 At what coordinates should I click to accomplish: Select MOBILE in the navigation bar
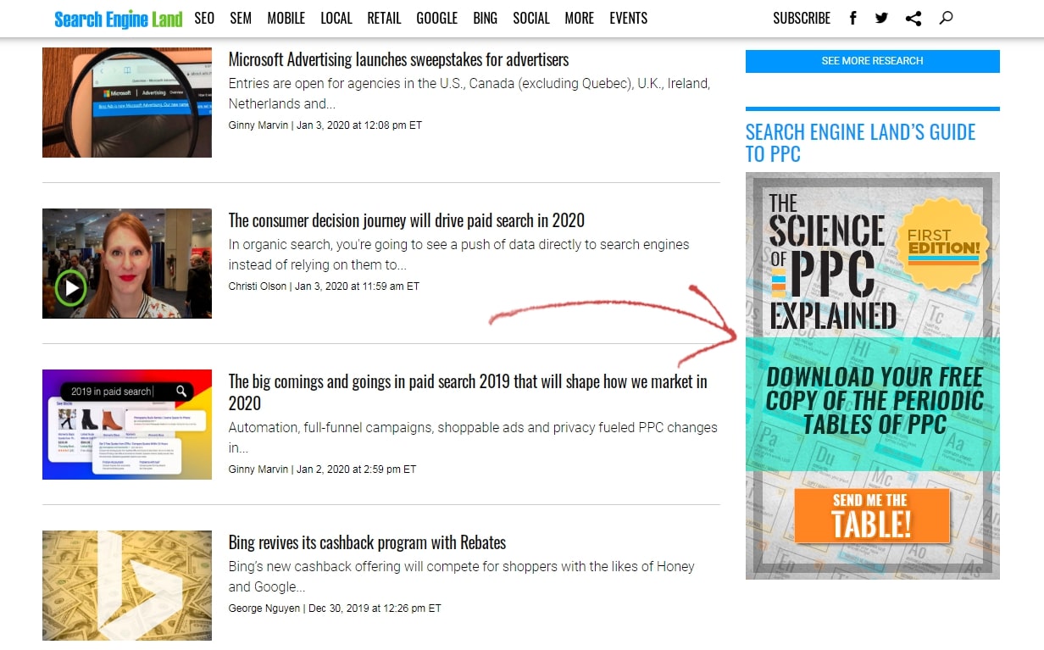point(286,18)
